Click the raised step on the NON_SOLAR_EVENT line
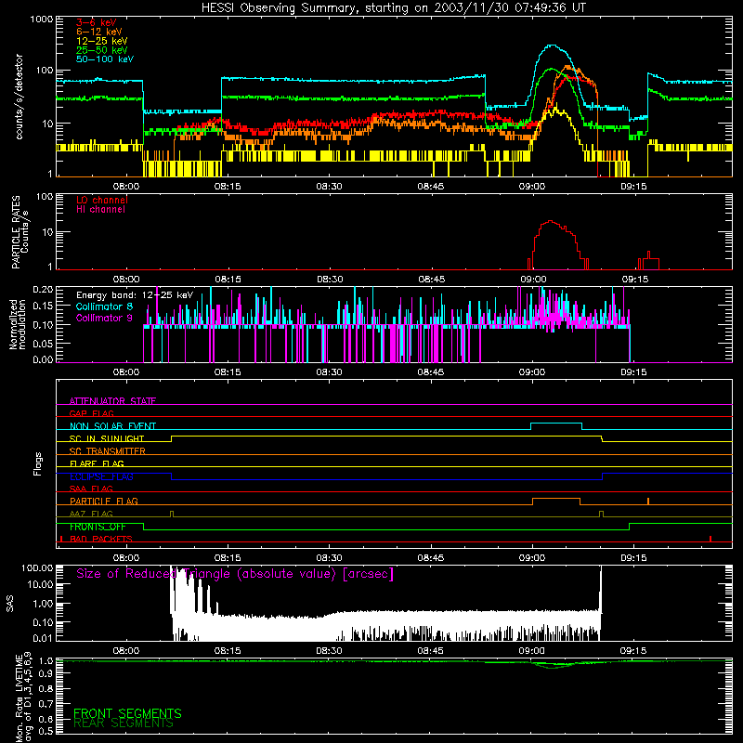 click(555, 424)
